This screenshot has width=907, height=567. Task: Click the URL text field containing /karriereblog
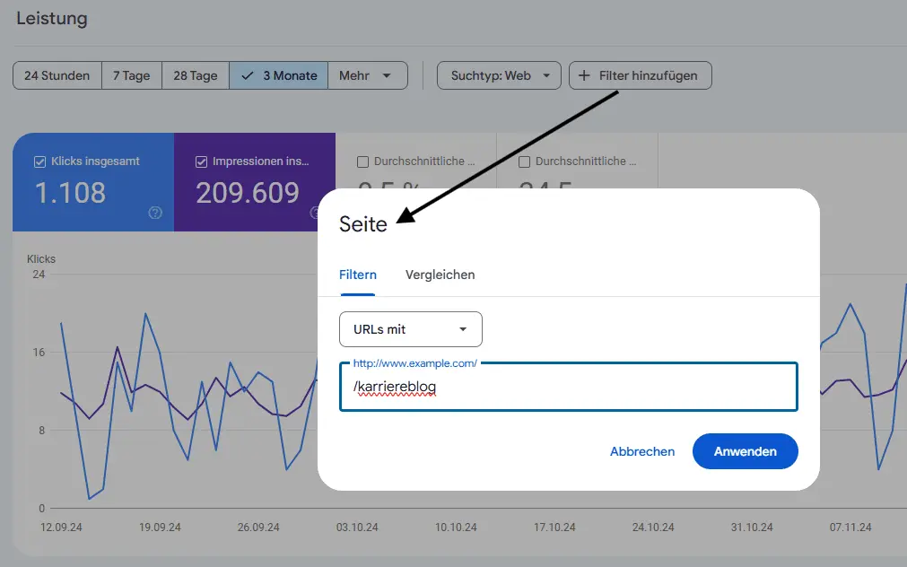click(x=568, y=388)
